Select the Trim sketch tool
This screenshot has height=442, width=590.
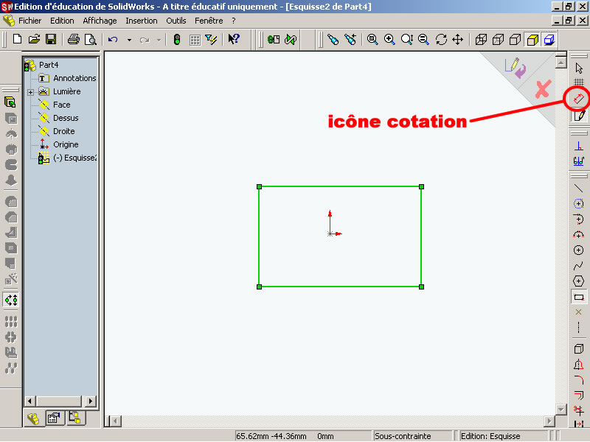(579, 410)
